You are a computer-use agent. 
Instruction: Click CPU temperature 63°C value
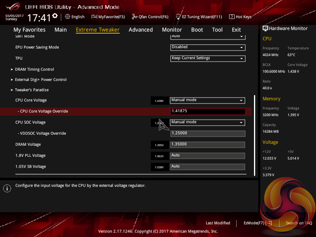[291, 55]
